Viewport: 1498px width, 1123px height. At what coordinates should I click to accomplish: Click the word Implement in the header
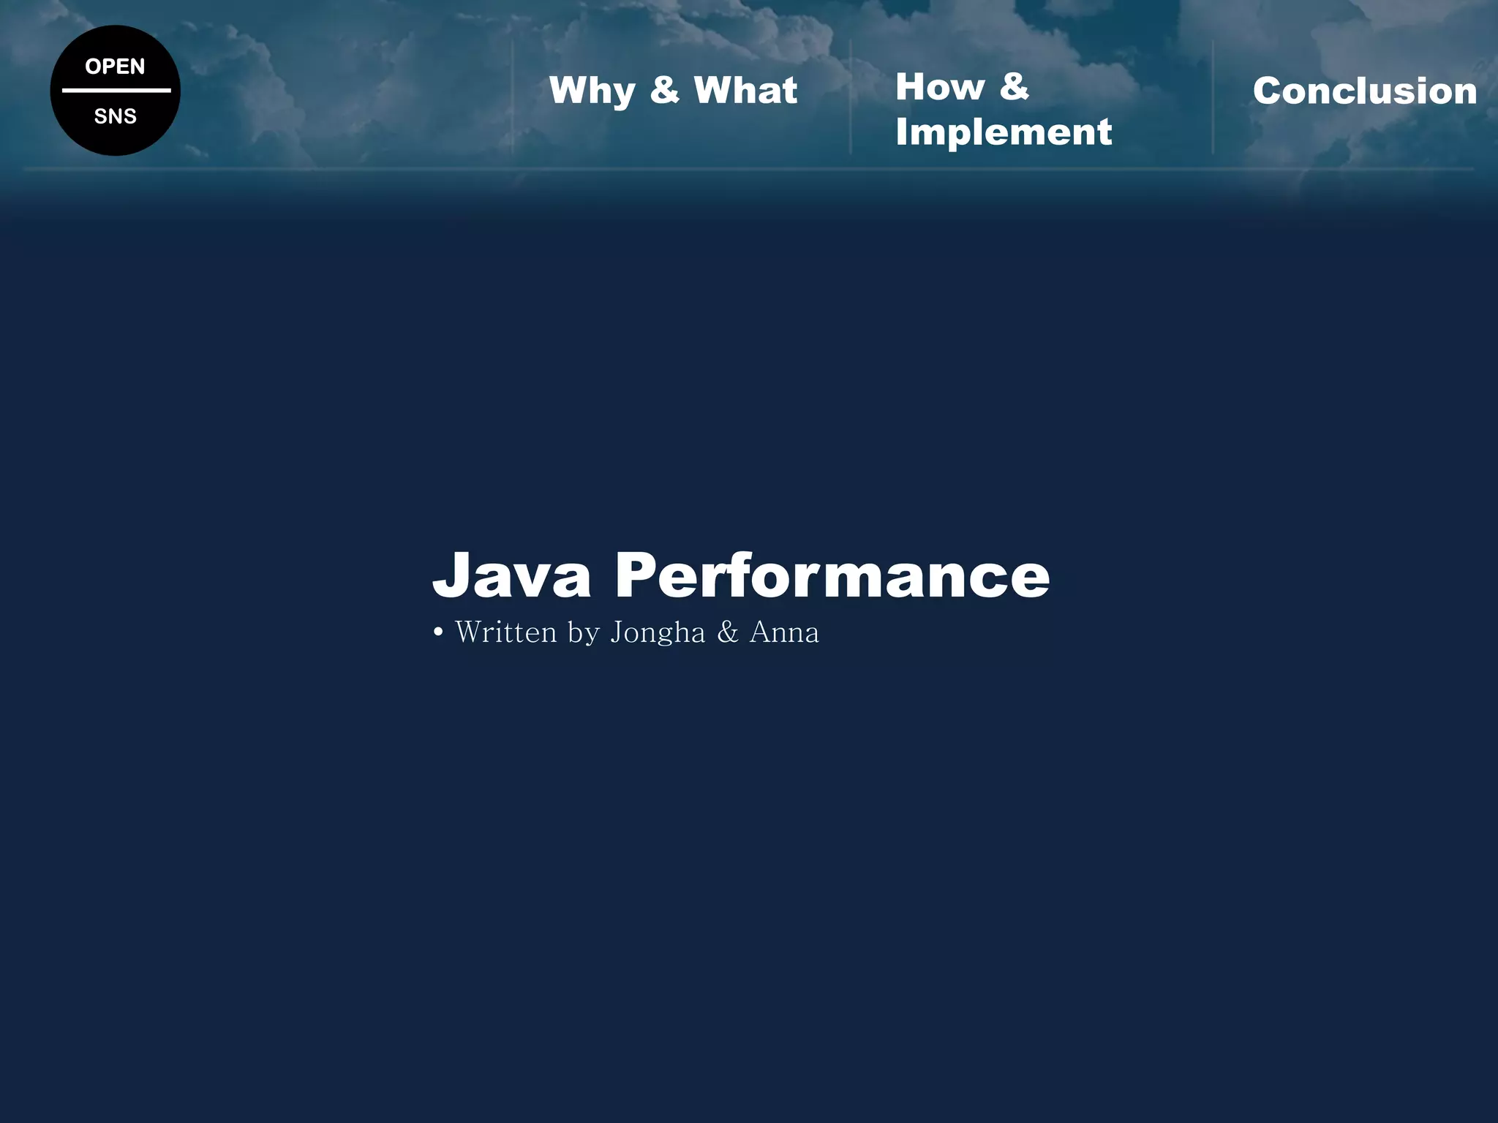1003,132
